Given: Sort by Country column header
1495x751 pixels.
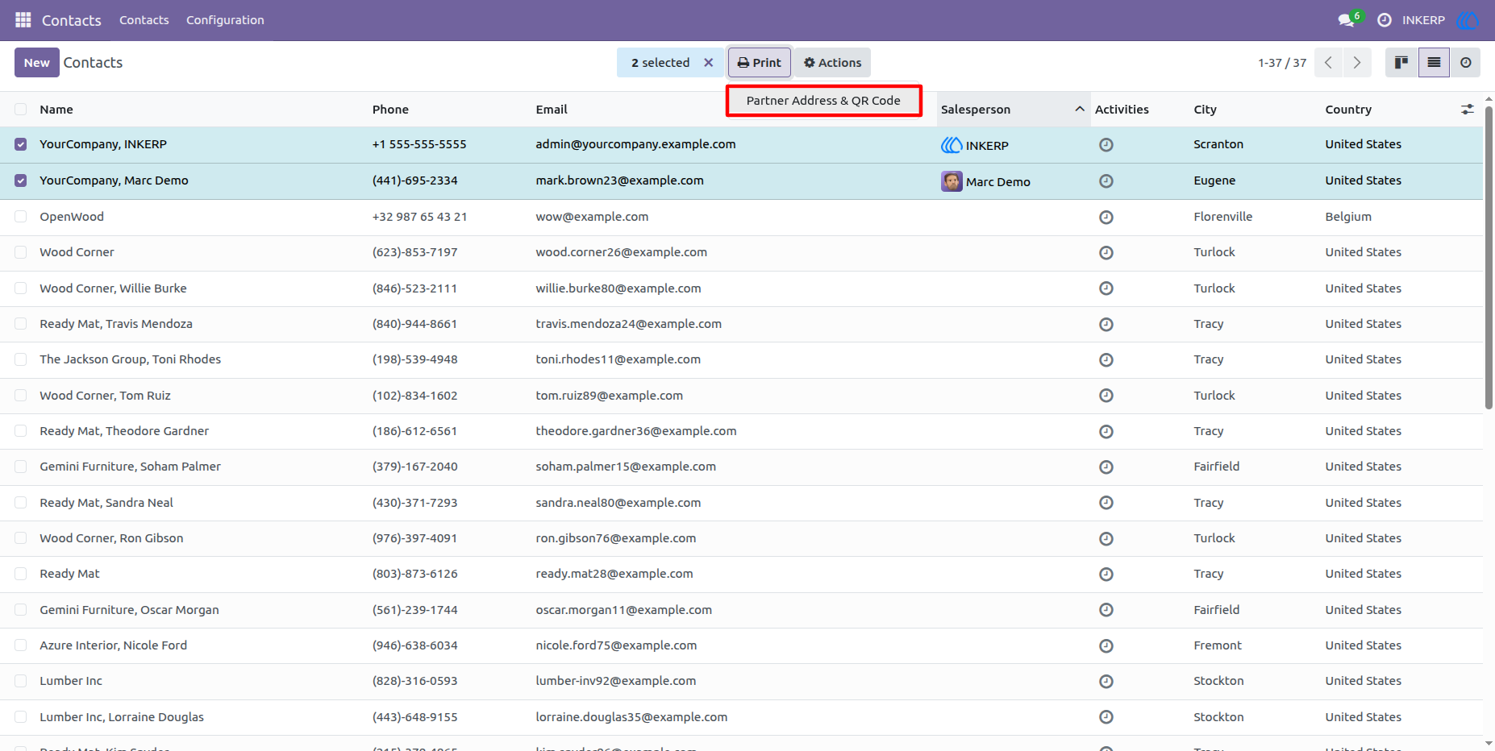Looking at the screenshot, I should click(x=1348, y=110).
